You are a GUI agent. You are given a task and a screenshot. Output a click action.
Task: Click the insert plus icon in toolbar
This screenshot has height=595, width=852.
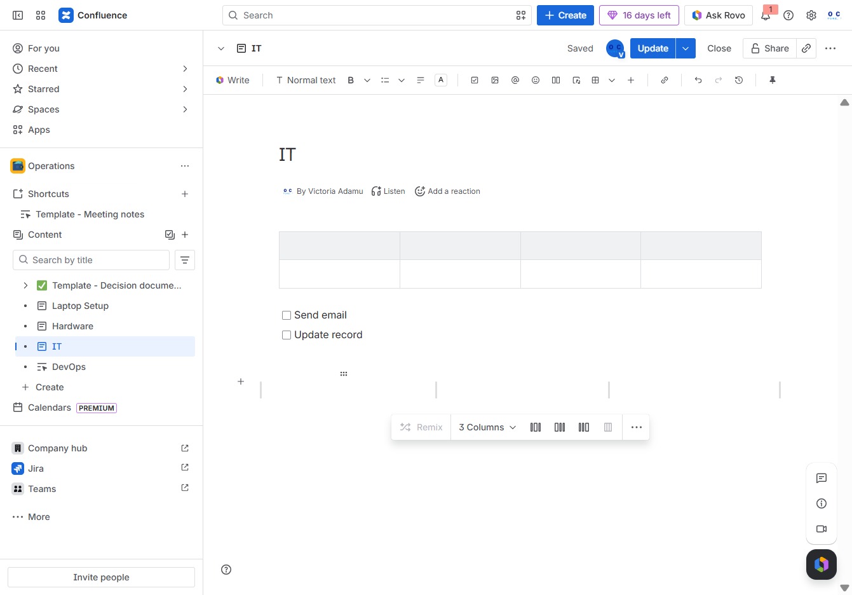tap(631, 80)
